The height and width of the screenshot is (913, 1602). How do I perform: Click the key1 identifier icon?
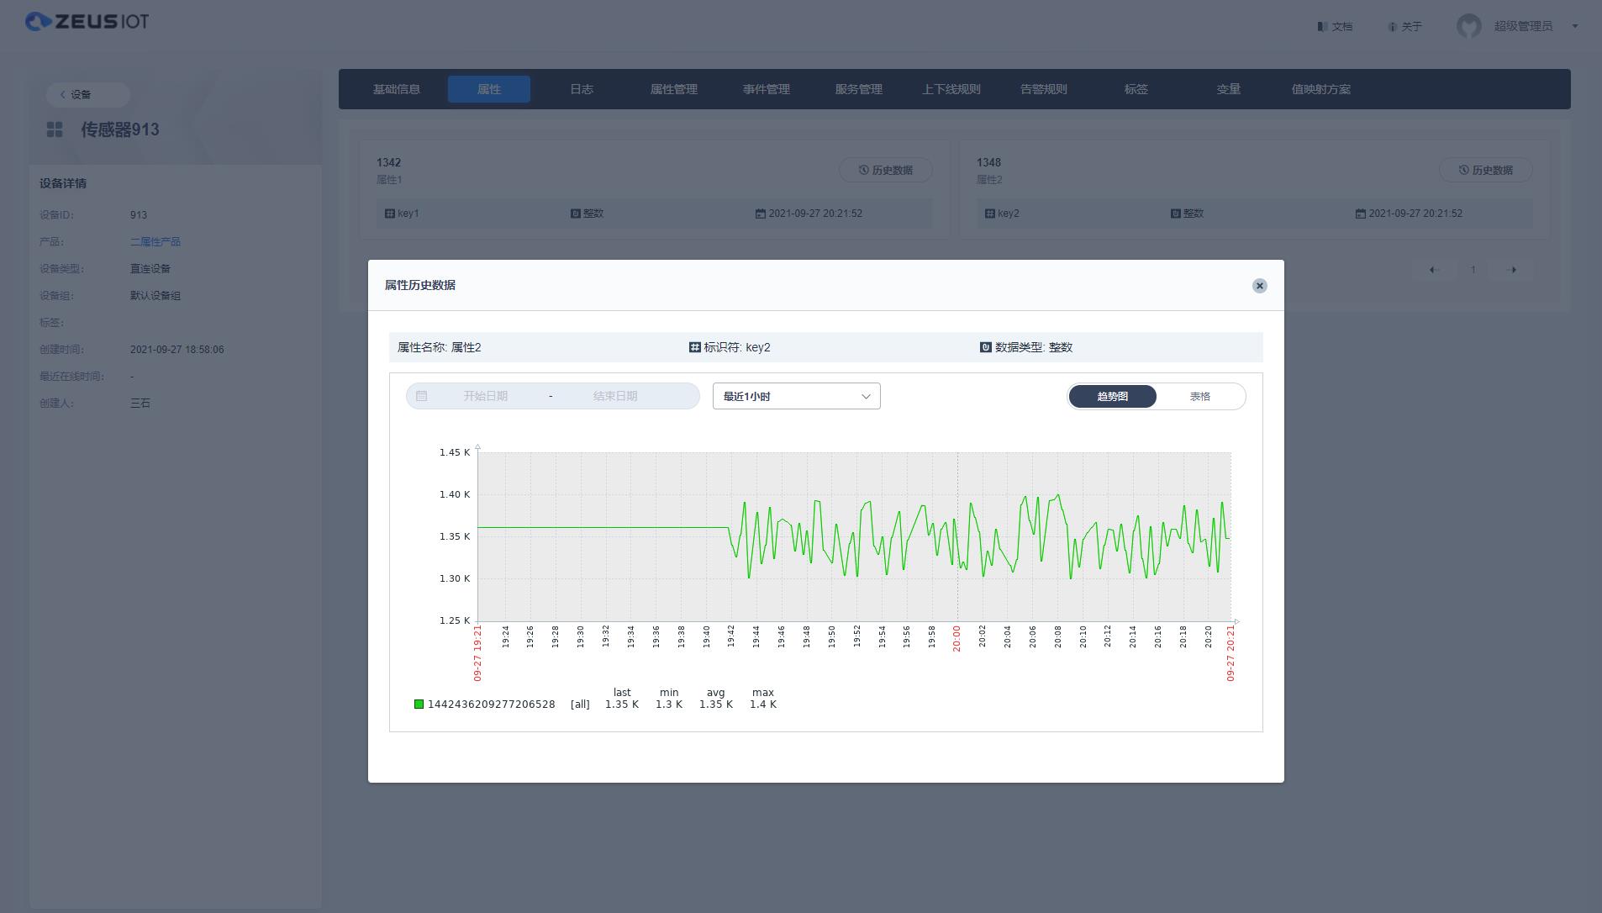(x=390, y=214)
